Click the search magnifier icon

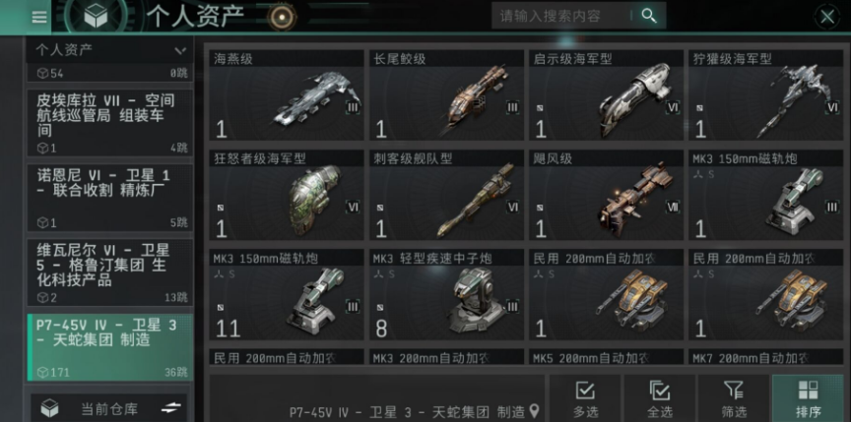(x=649, y=16)
